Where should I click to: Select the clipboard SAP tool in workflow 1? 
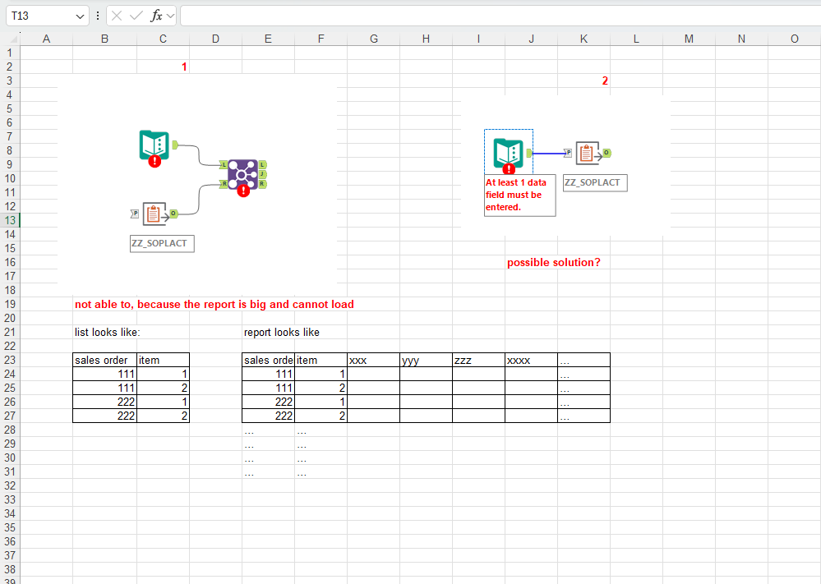tap(154, 214)
